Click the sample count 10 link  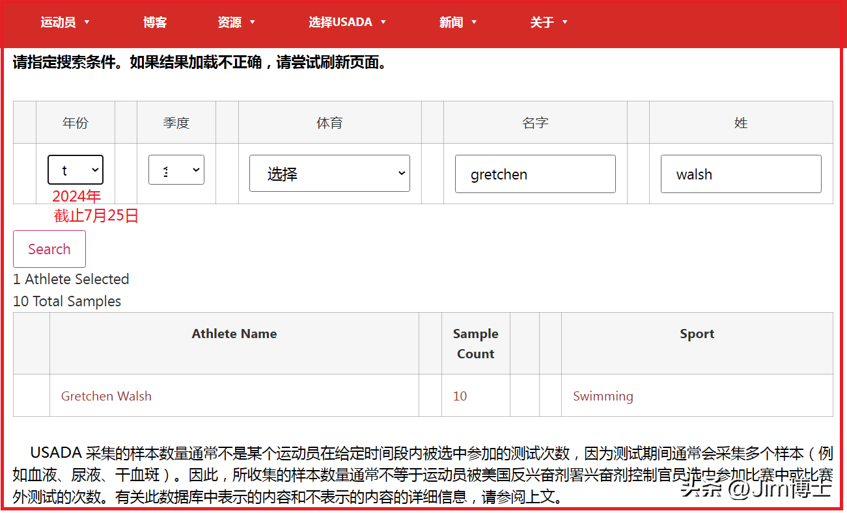pos(460,396)
